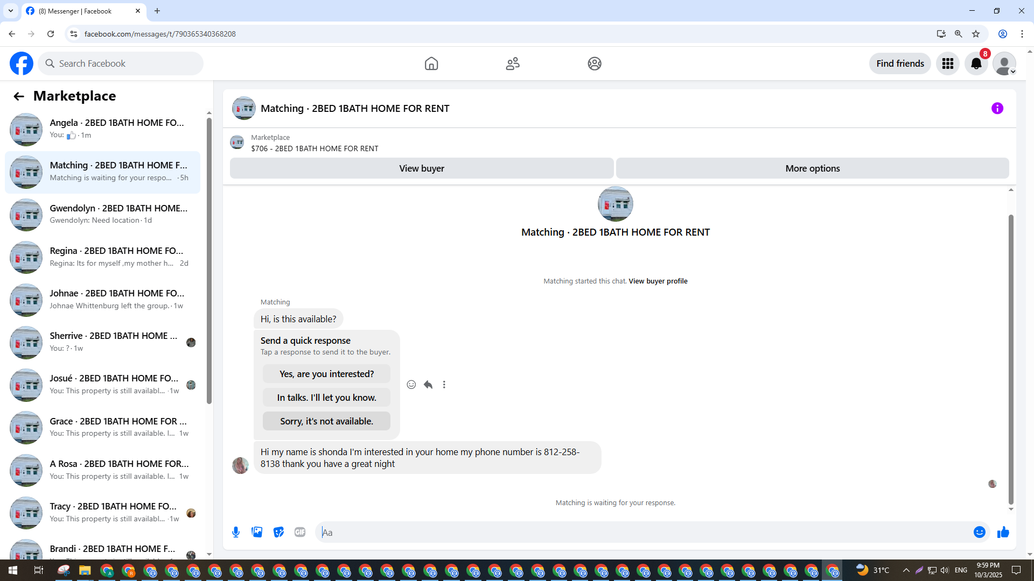Send 'Yes, are you interested?' quick response

(x=326, y=374)
